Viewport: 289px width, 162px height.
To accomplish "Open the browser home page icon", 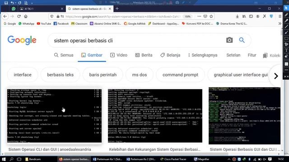I will click(26, 16).
